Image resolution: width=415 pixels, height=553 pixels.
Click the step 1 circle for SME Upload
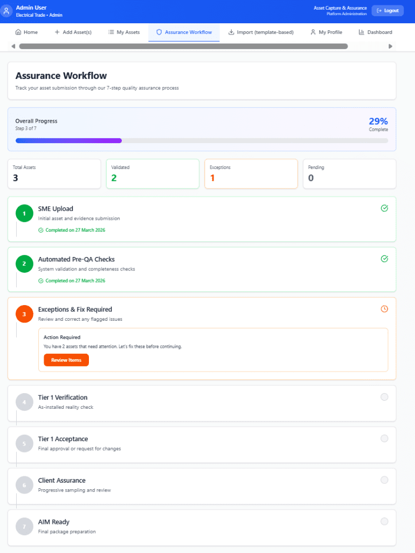pos(24,213)
